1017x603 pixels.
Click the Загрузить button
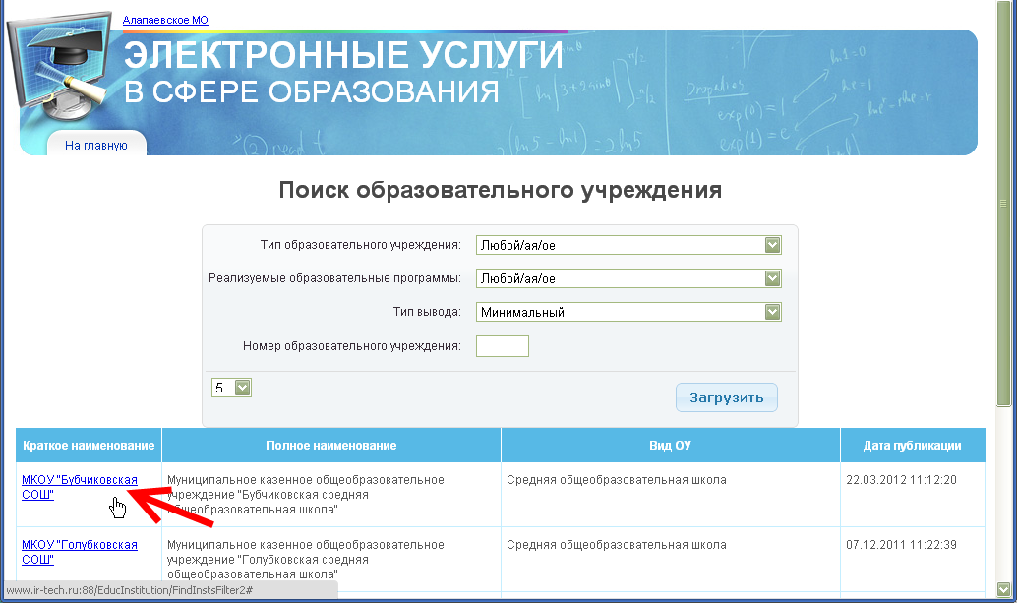click(727, 397)
